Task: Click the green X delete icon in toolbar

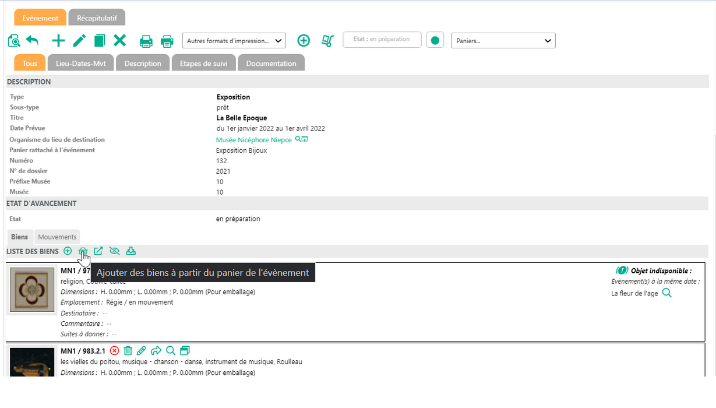Action: 120,41
